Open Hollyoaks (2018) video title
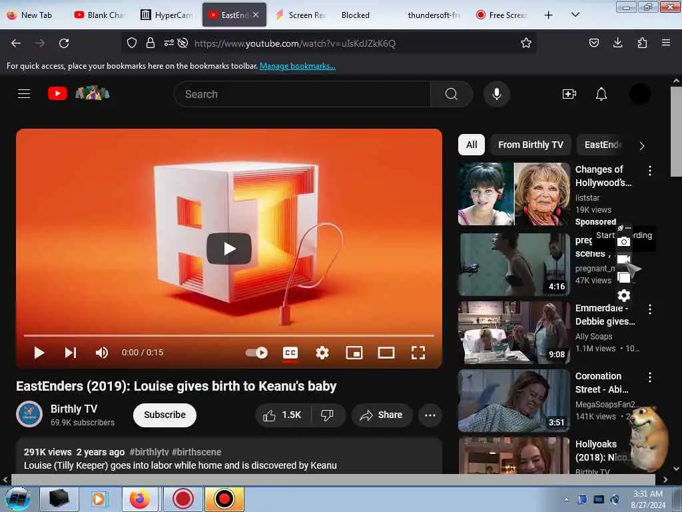The width and height of the screenshot is (682, 512). [601, 451]
